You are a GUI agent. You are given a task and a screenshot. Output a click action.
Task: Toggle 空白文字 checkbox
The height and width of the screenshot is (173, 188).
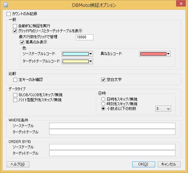pos(103,80)
